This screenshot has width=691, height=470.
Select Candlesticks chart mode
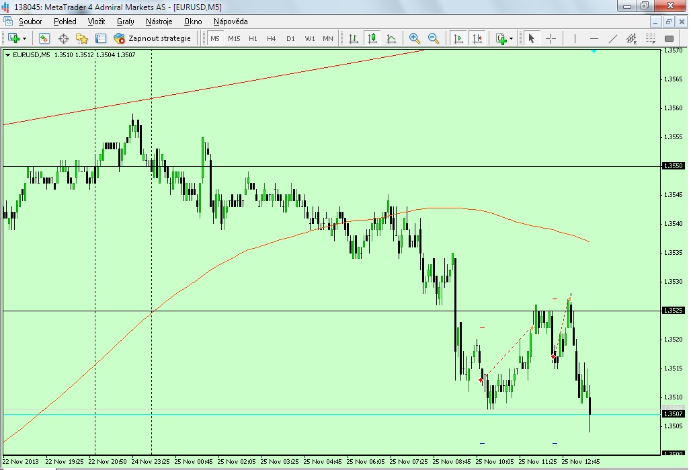point(372,38)
